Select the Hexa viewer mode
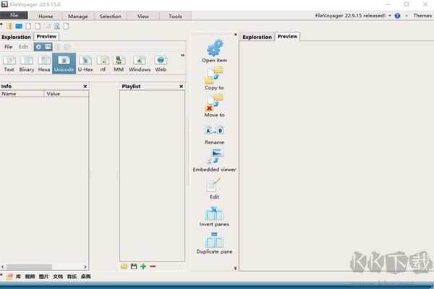Image resolution: width=434 pixels, height=289 pixels. click(44, 64)
